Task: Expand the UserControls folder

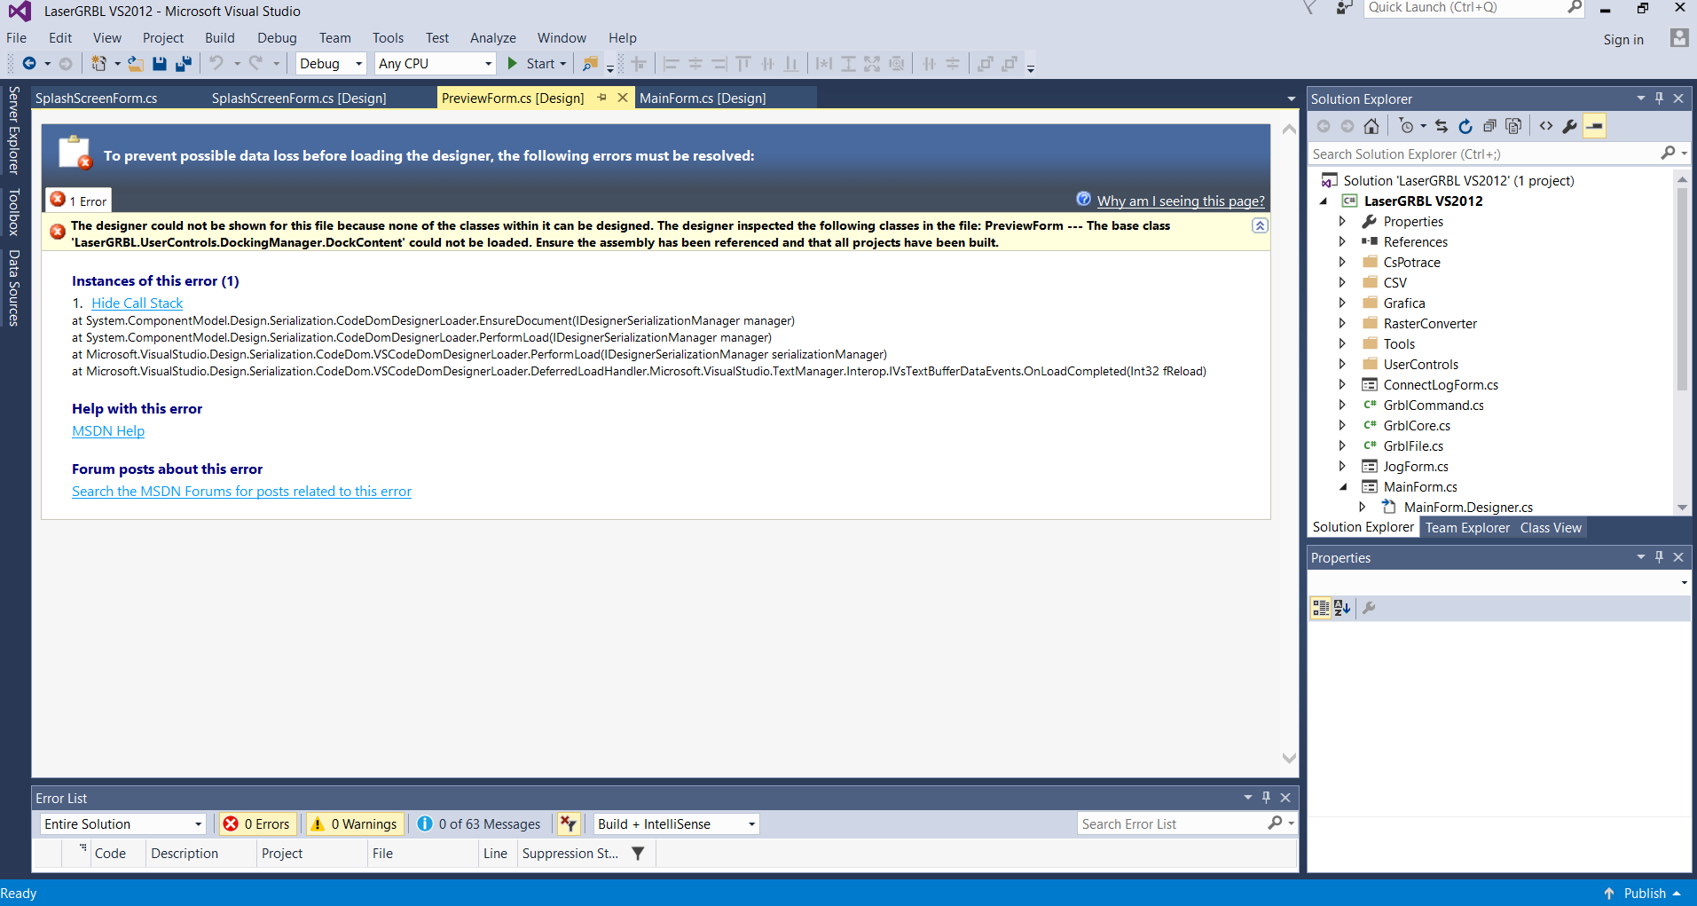Action: 1342,364
